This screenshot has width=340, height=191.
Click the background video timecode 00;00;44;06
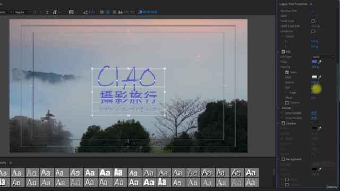tap(150, 12)
